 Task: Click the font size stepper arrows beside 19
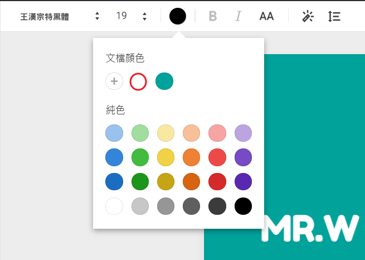[x=144, y=16]
